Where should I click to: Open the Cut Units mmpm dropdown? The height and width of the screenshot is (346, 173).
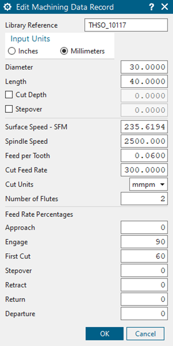148,184
